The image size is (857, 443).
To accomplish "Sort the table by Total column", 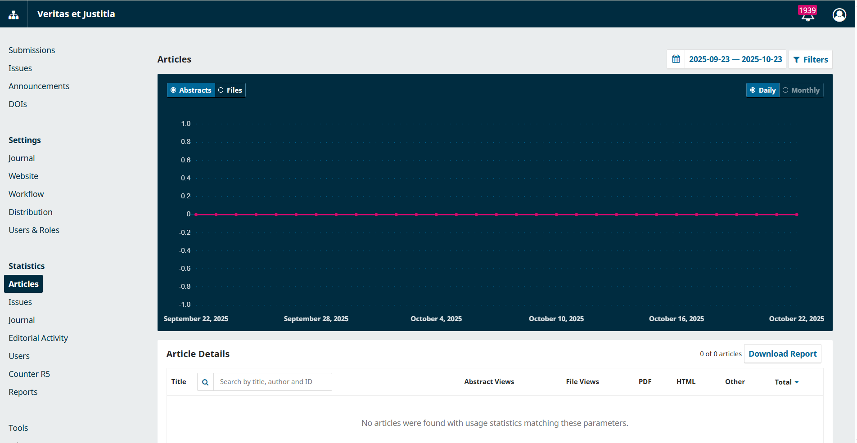I will click(x=786, y=382).
